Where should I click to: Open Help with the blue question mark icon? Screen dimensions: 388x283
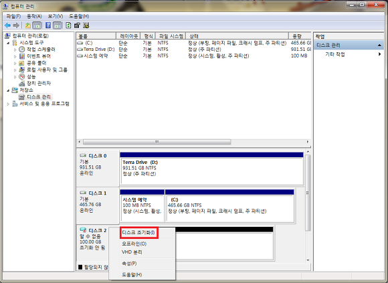tap(48, 25)
